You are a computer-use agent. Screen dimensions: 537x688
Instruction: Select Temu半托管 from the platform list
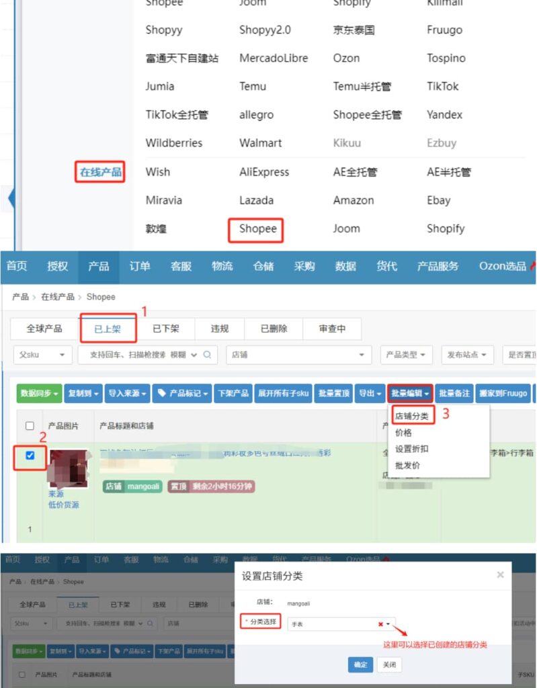362,86
